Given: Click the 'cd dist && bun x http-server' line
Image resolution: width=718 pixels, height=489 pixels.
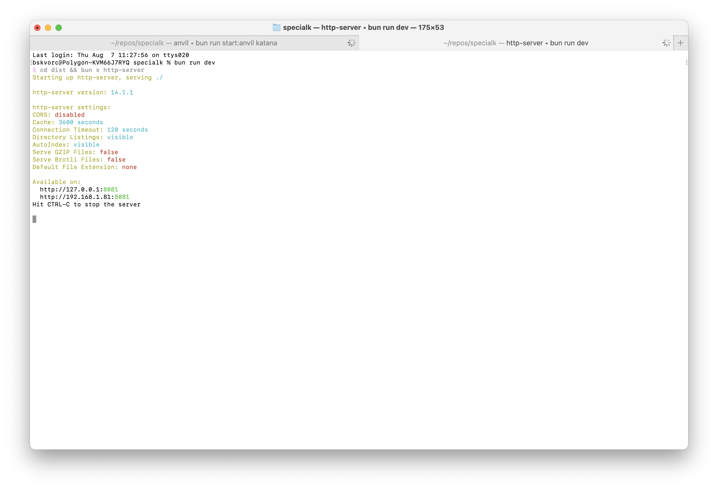Looking at the screenshot, I should click(92, 70).
